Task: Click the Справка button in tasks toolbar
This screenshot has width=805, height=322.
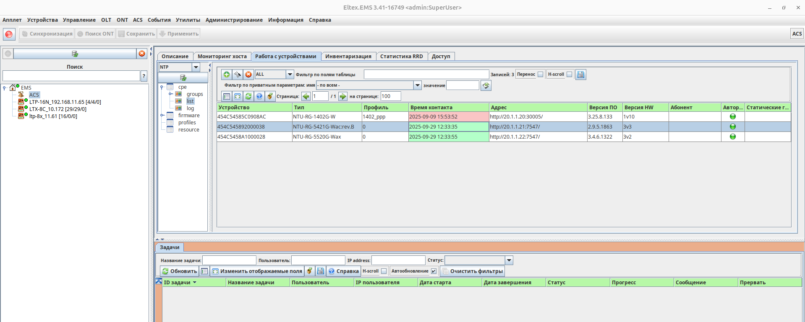Action: tap(343, 271)
